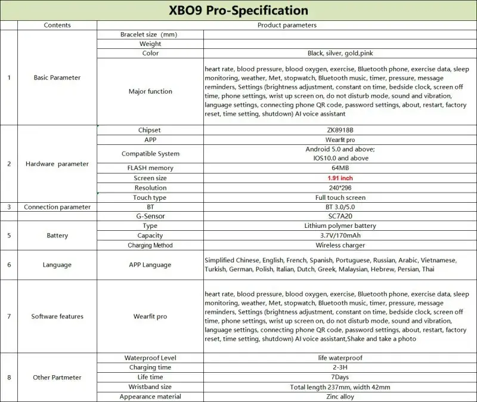Select the Zinc alloy appearance material cell

[x=340, y=397]
